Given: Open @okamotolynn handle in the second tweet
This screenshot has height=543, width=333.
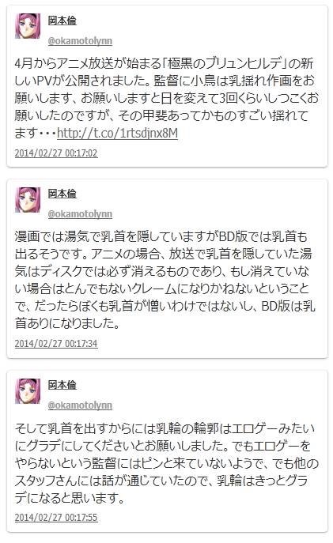Looking at the screenshot, I should click(80, 213).
